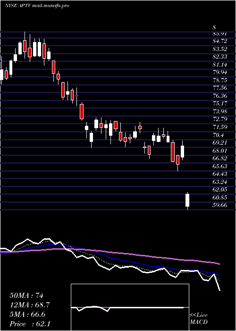Click the 69.21 price axis label
This screenshot has height=331, width=236.
(x=220, y=143)
